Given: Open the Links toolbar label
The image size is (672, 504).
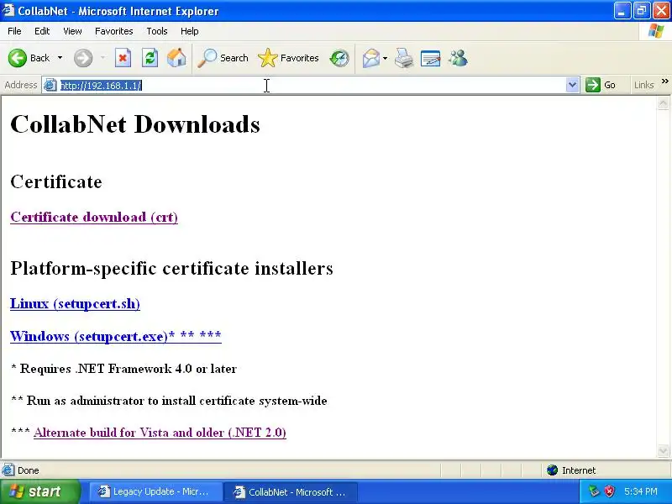Looking at the screenshot, I should pos(643,85).
